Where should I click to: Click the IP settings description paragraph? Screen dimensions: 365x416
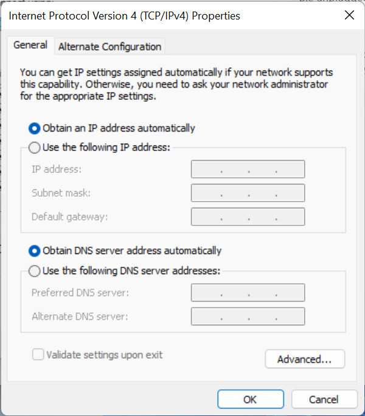click(x=176, y=84)
